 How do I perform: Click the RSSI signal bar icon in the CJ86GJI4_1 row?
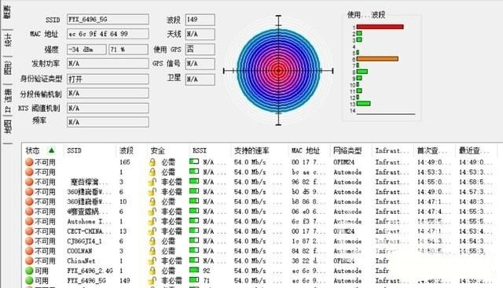194,241
